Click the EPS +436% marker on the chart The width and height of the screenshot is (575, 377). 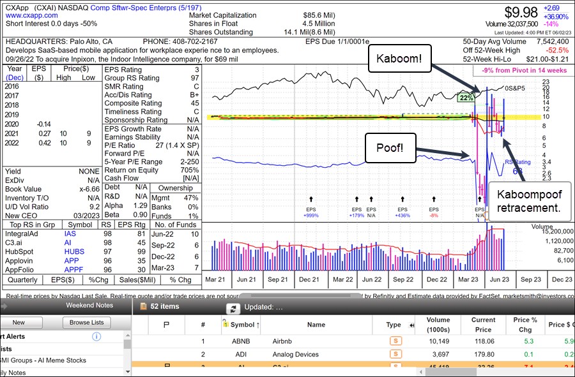coord(402,212)
